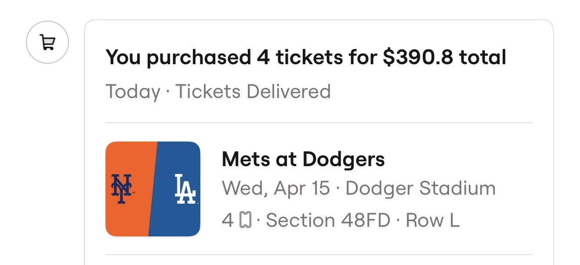Click the shopping cart icon

coord(47,43)
